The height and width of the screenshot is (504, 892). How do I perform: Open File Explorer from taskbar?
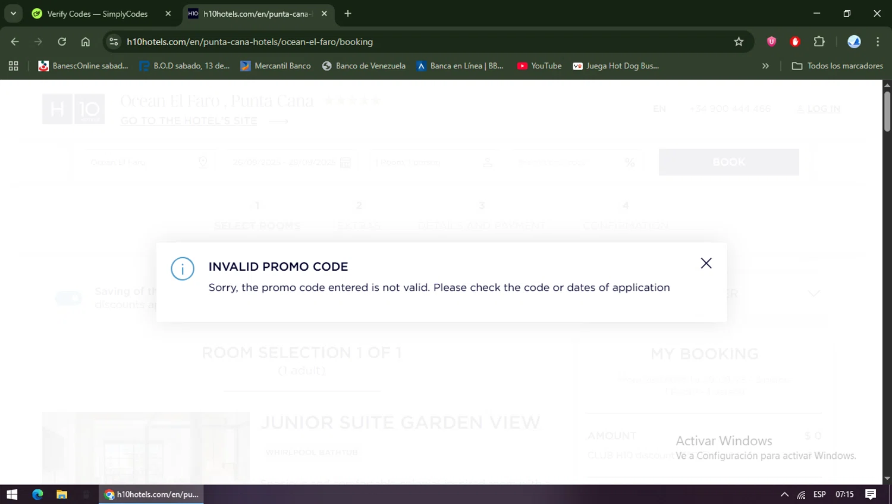pyautogui.click(x=62, y=494)
